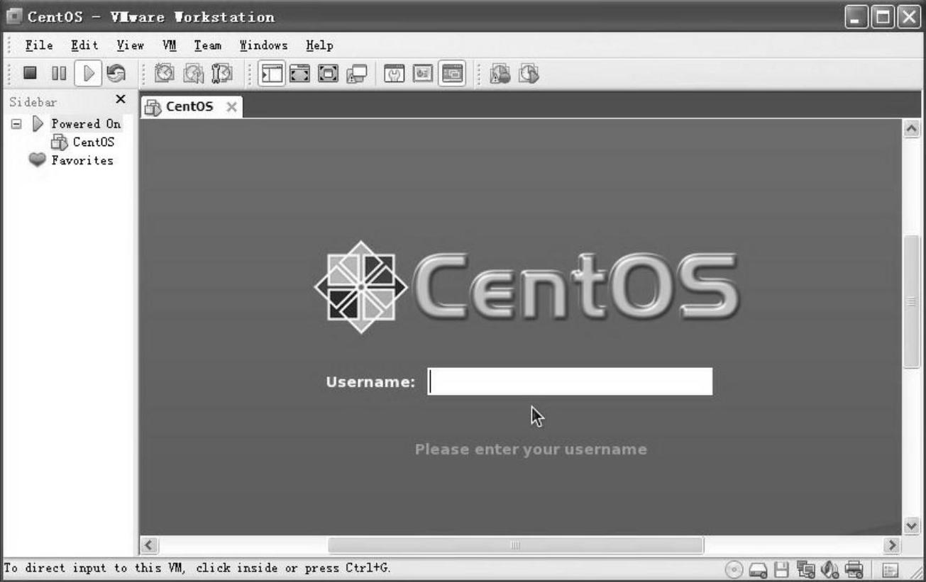Close the CentOS tab
Image resolution: width=926 pixels, height=582 pixels.
coord(231,107)
